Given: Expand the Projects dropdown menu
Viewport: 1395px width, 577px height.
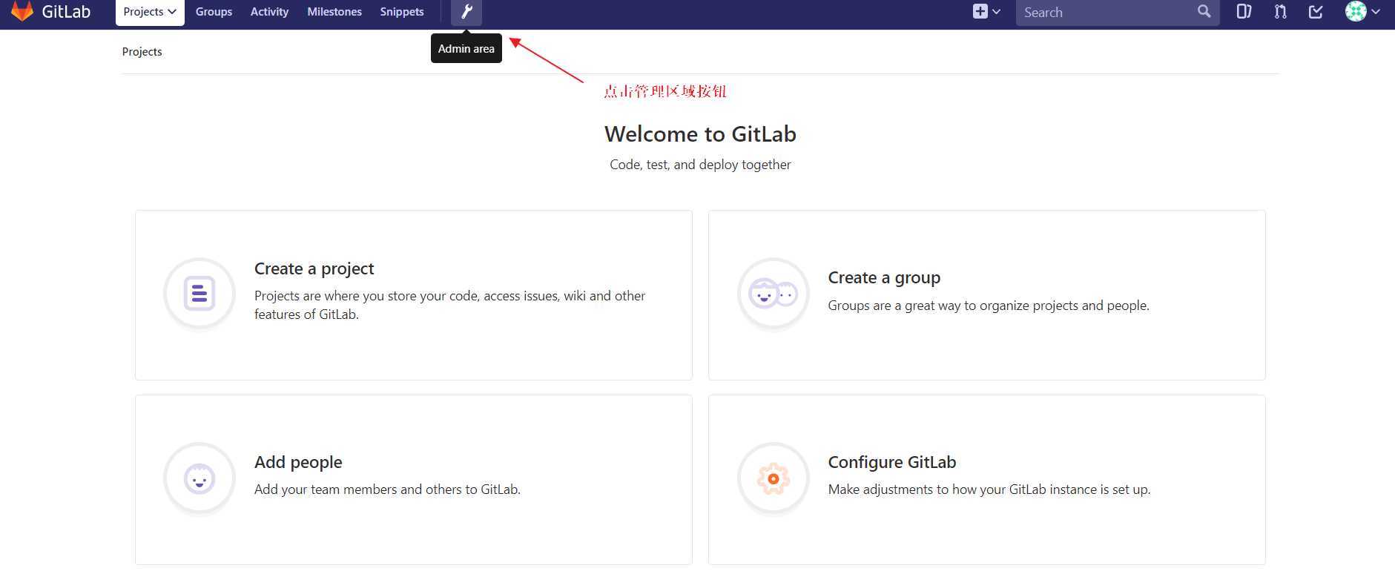Looking at the screenshot, I should [x=150, y=12].
